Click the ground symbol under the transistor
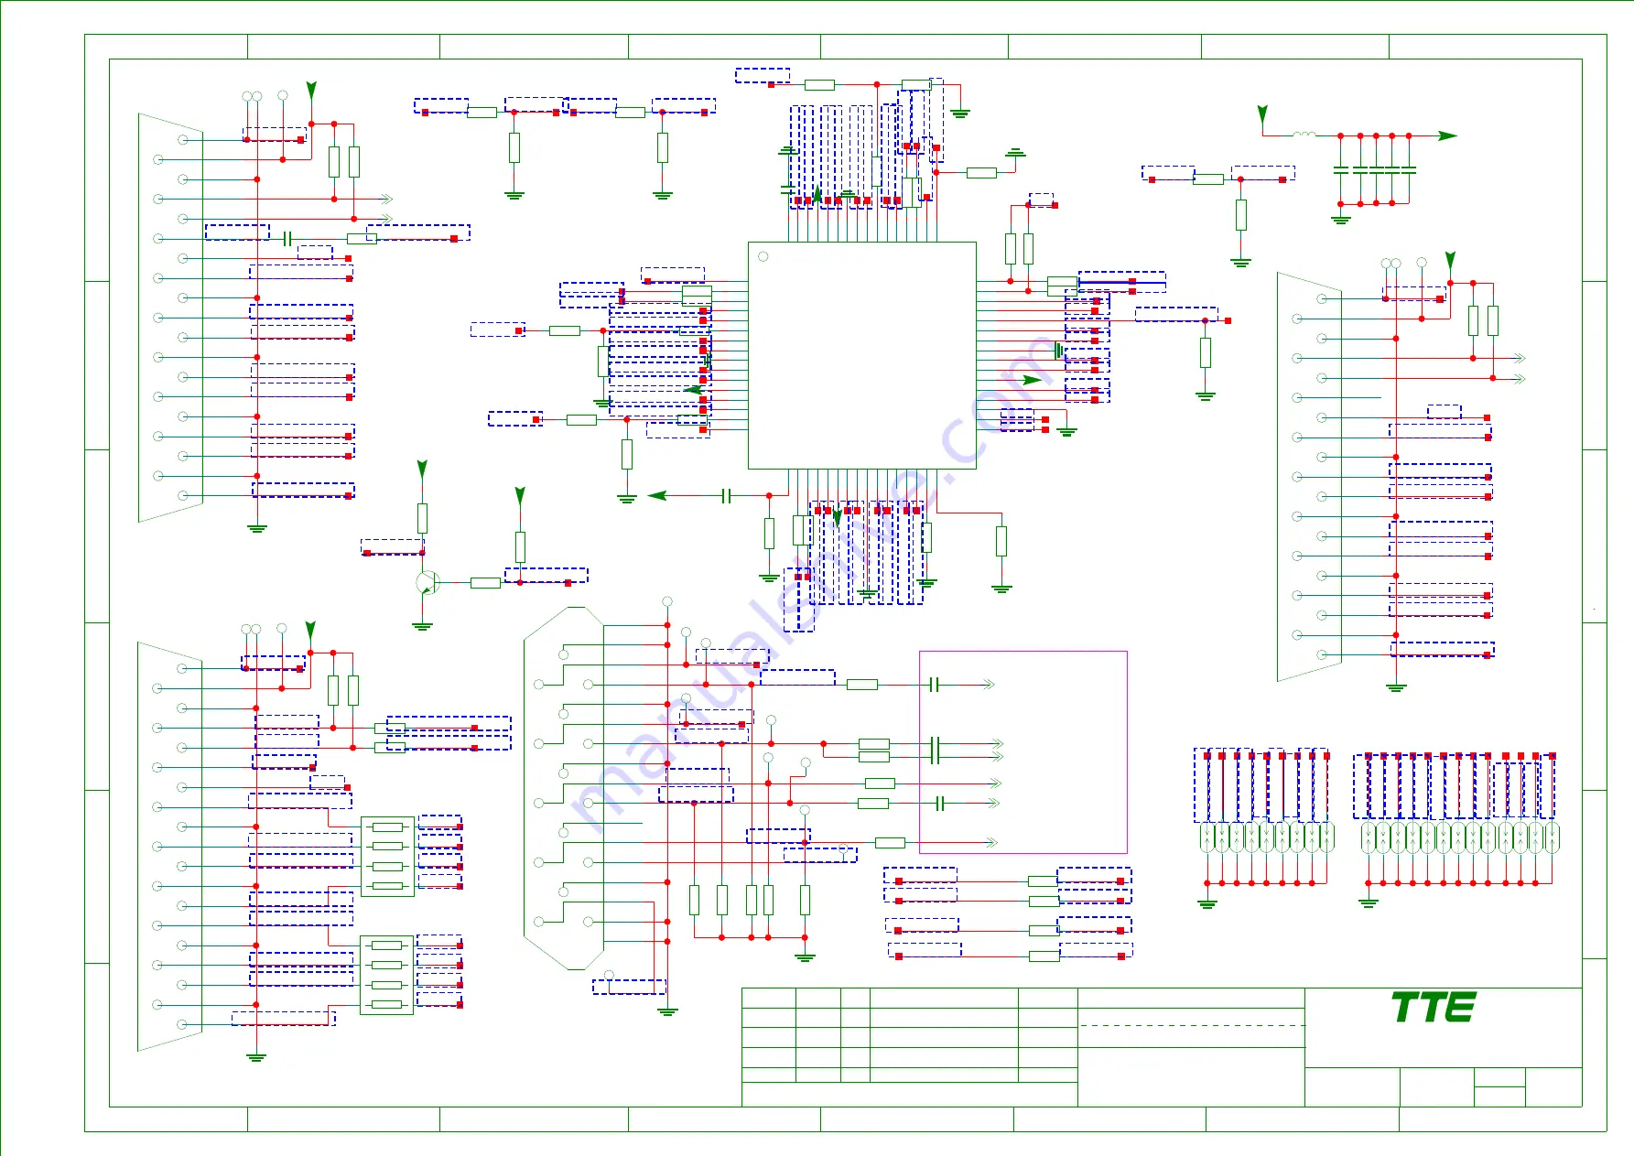This screenshot has height=1156, width=1634. tap(422, 627)
